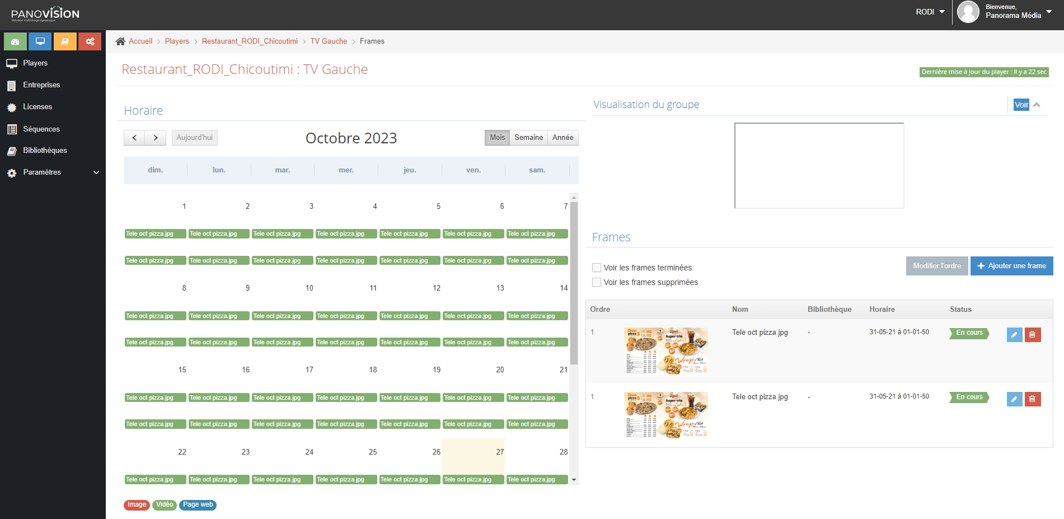Click the Bibliothèques book icon in sidebar
Screen dimensions: 1064x519
coord(12,151)
